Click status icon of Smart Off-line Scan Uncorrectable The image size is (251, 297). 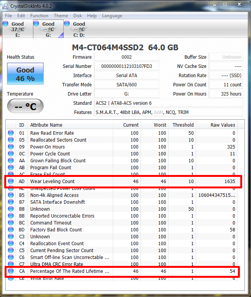pos(11,257)
